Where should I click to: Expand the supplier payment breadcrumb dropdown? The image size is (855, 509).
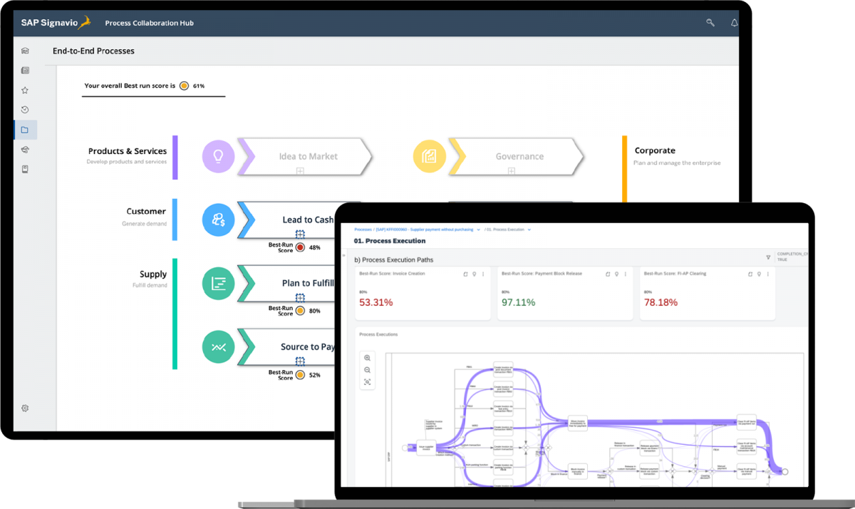tap(477, 230)
